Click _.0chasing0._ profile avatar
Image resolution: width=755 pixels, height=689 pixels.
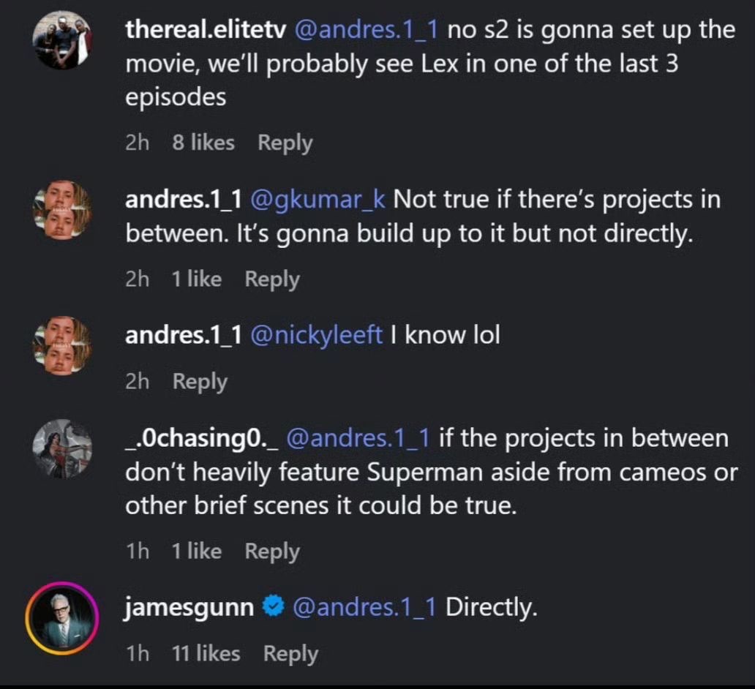pos(62,449)
